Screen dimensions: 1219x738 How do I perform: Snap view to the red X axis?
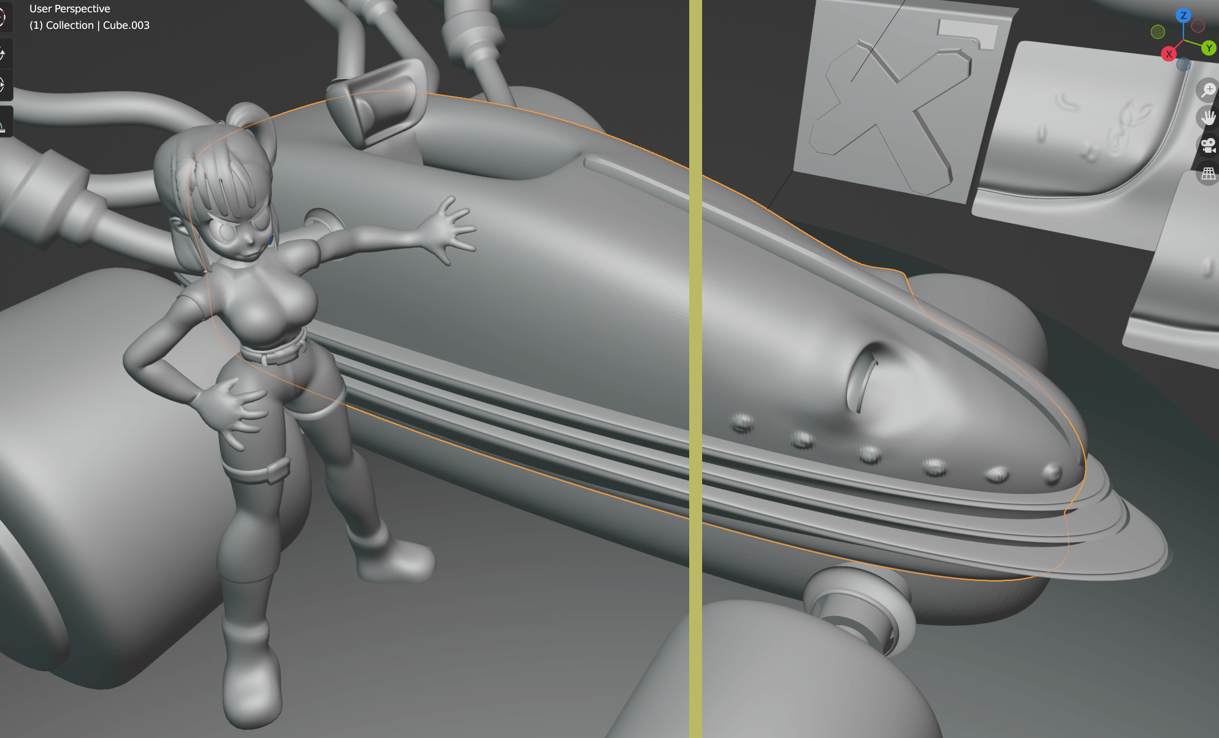point(1169,54)
